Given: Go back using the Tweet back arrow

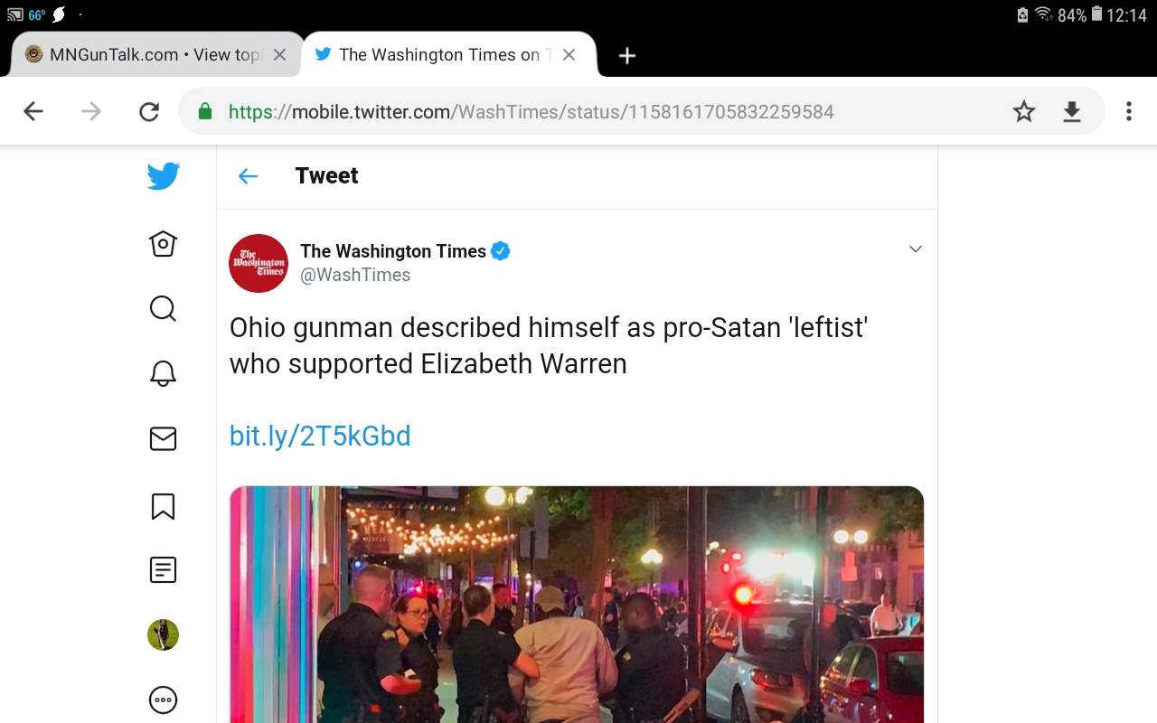Looking at the screenshot, I should coord(248,176).
